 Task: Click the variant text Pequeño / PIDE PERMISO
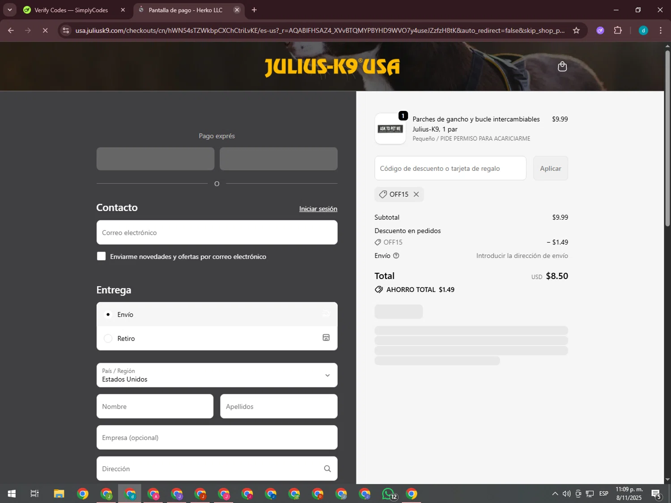coord(471,139)
